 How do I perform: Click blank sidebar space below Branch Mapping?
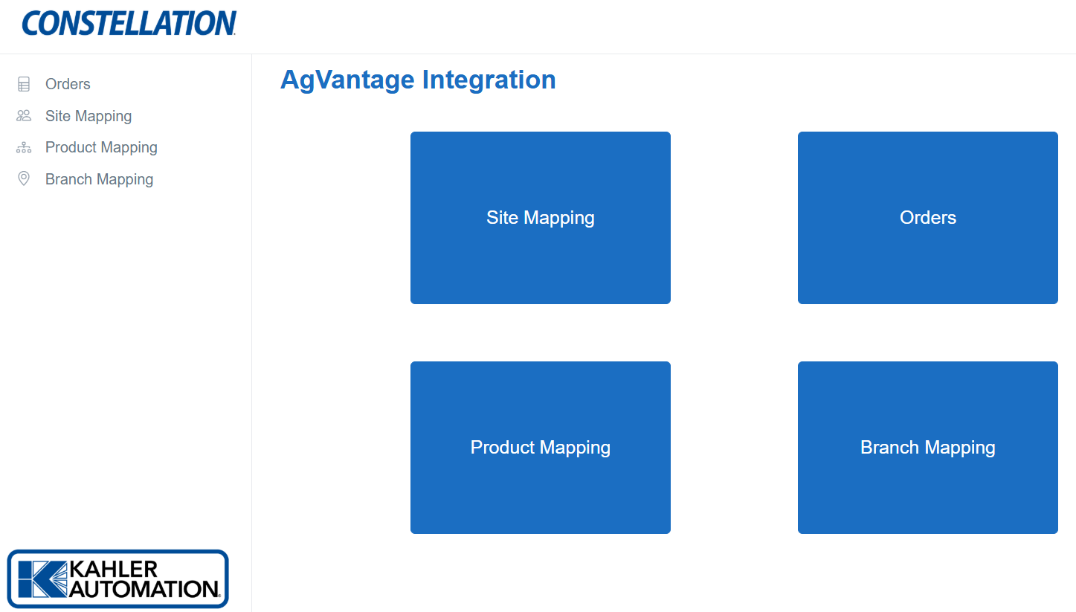[x=125, y=357]
